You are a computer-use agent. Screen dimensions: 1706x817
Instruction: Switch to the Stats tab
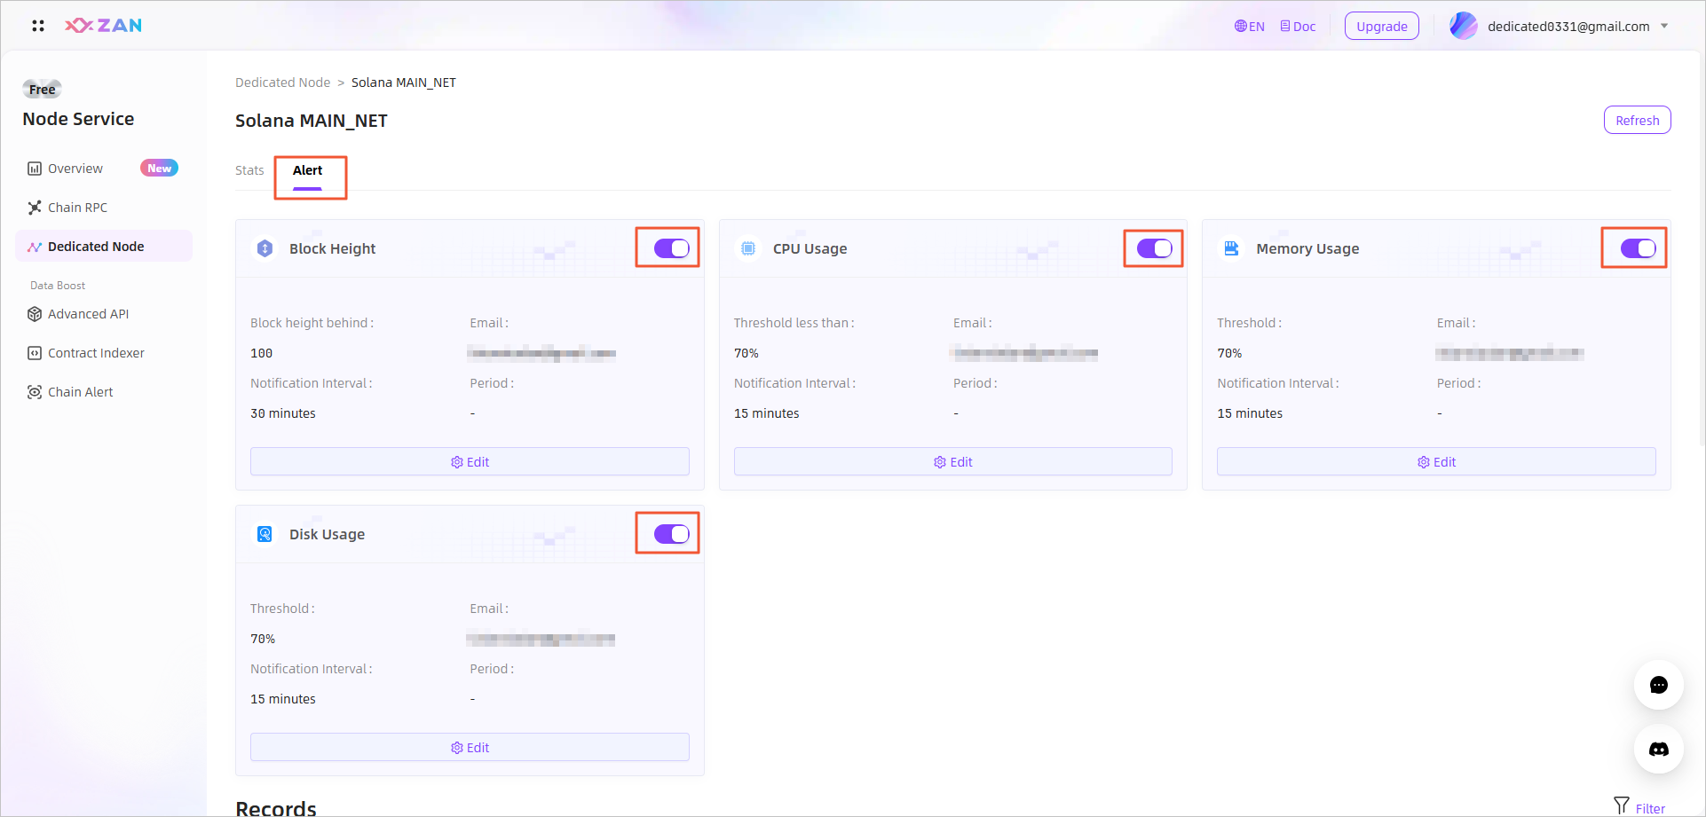[249, 170]
